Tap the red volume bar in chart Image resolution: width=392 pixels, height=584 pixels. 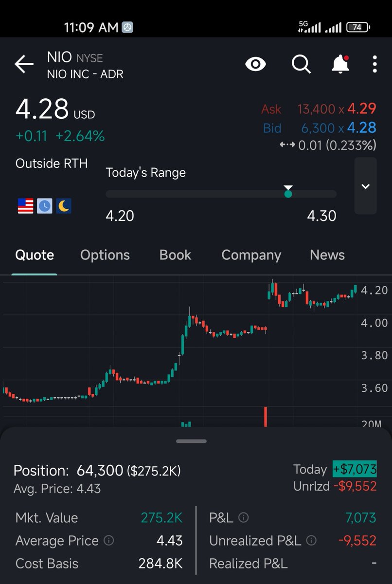[266, 417]
